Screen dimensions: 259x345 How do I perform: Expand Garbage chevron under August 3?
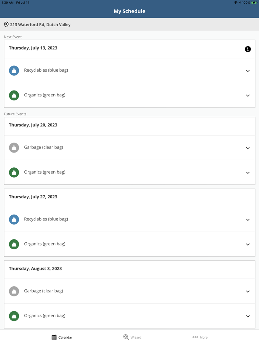(248, 292)
